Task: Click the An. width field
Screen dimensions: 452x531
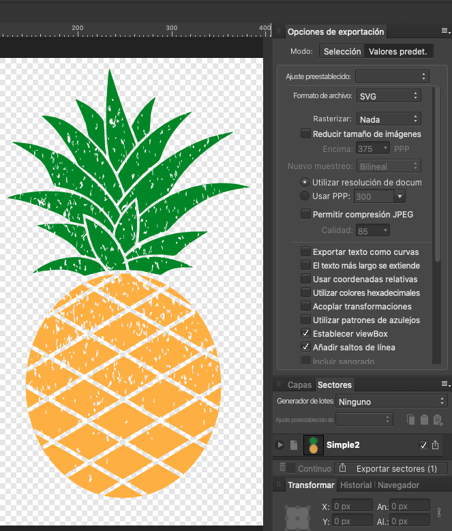Action: (410, 506)
